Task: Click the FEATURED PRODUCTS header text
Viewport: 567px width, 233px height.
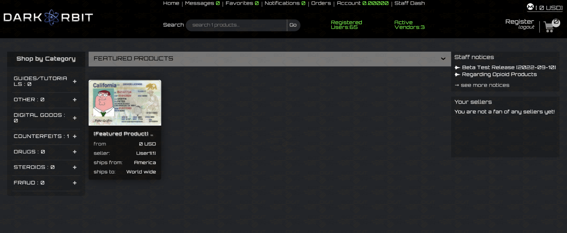Action: (134, 59)
